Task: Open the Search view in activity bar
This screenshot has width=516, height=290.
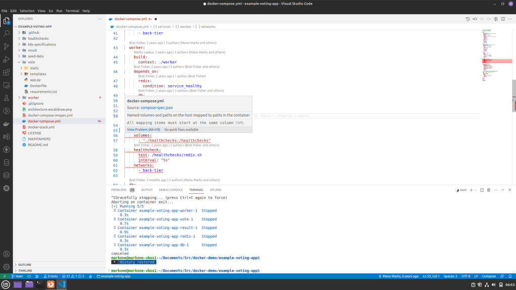Action: [7, 34]
